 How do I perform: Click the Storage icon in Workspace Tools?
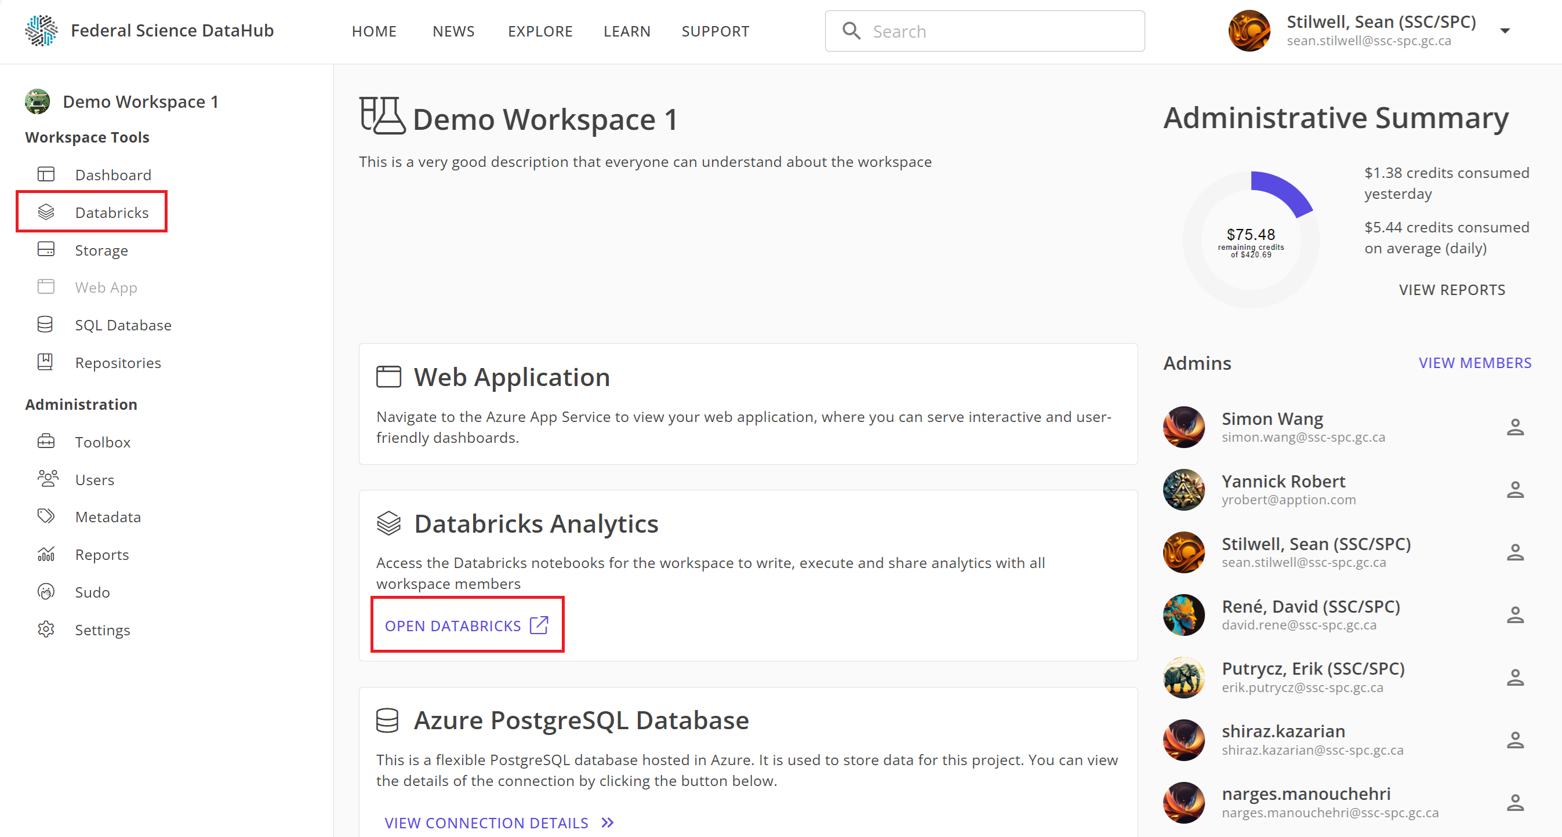coord(46,249)
